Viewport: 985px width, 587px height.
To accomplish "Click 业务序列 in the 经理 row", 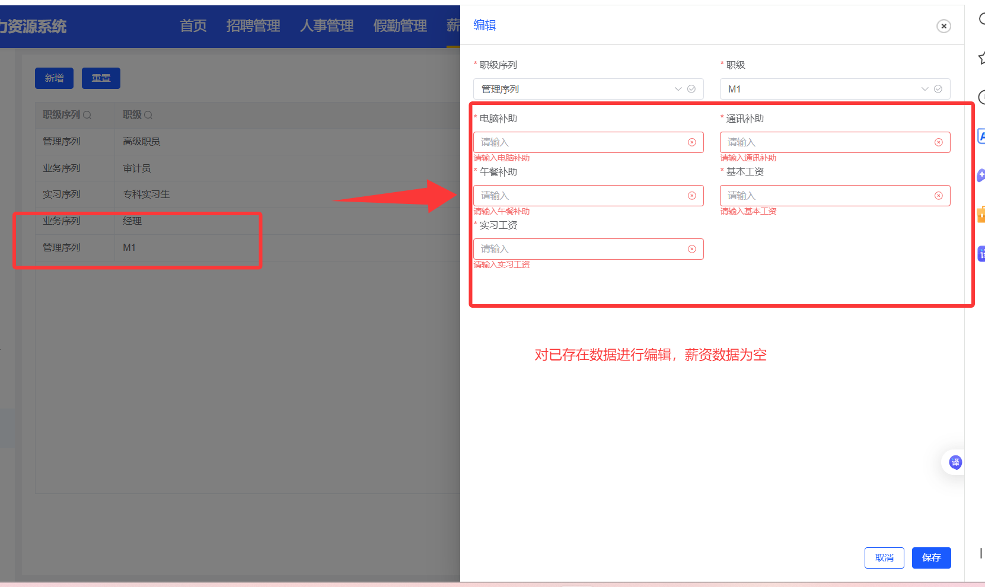I will click(x=62, y=221).
